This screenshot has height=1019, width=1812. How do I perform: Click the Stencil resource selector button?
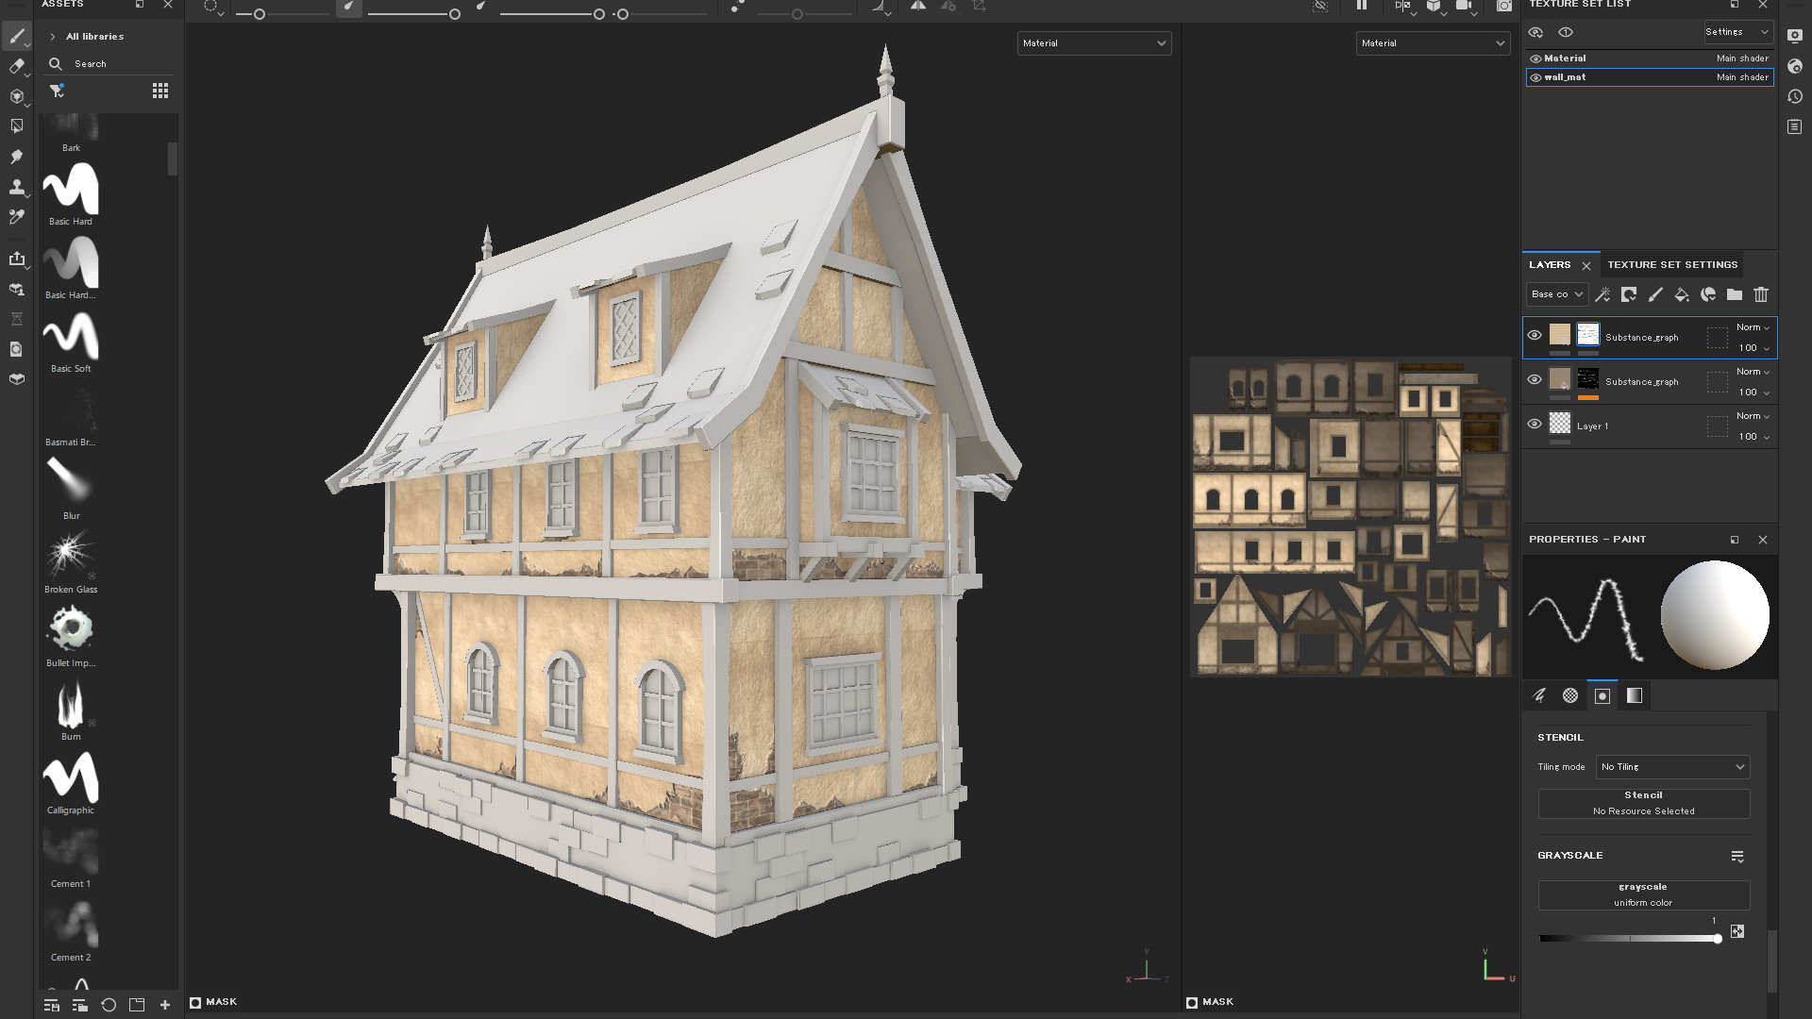point(1644,804)
